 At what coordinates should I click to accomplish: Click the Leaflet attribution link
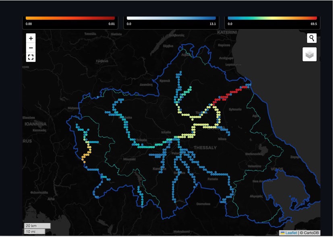(x=291, y=233)
